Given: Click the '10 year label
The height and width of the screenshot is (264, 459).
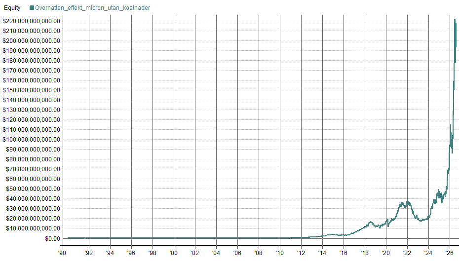Looking at the screenshot, I should 280,253.
